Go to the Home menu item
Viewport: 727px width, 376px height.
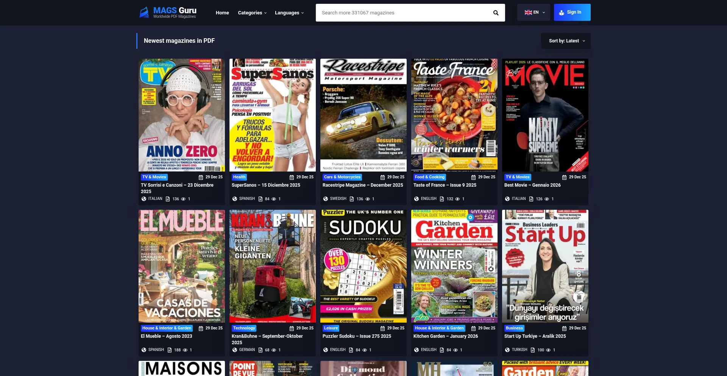pos(222,13)
